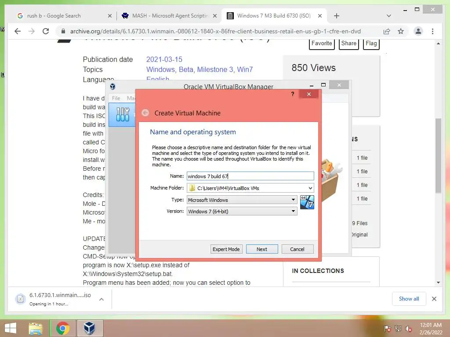Image resolution: width=450 pixels, height=337 pixels.
Task: Open the Milestone 3 topic link
Action: coord(215,69)
